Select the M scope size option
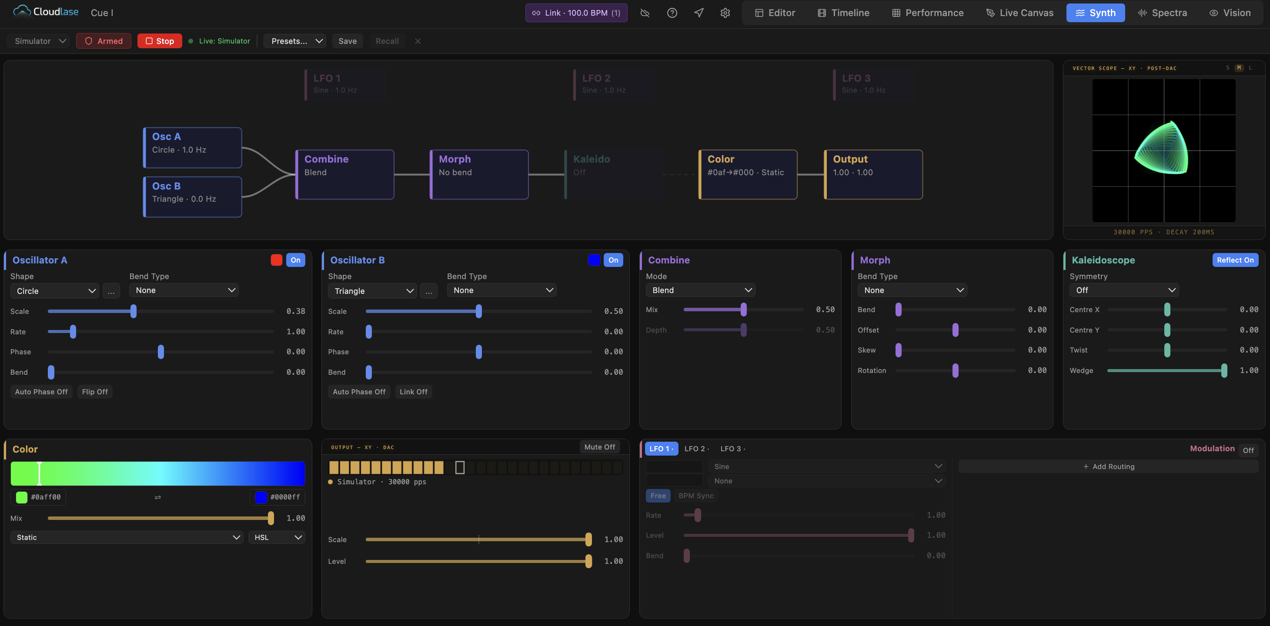Screen dimensions: 1270x626 pyautogui.click(x=1239, y=67)
